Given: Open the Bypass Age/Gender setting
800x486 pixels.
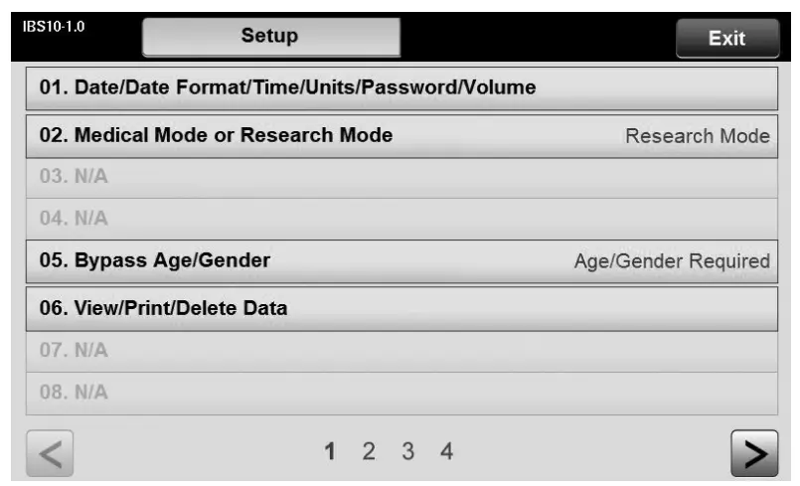Looking at the screenshot, I should [154, 261].
